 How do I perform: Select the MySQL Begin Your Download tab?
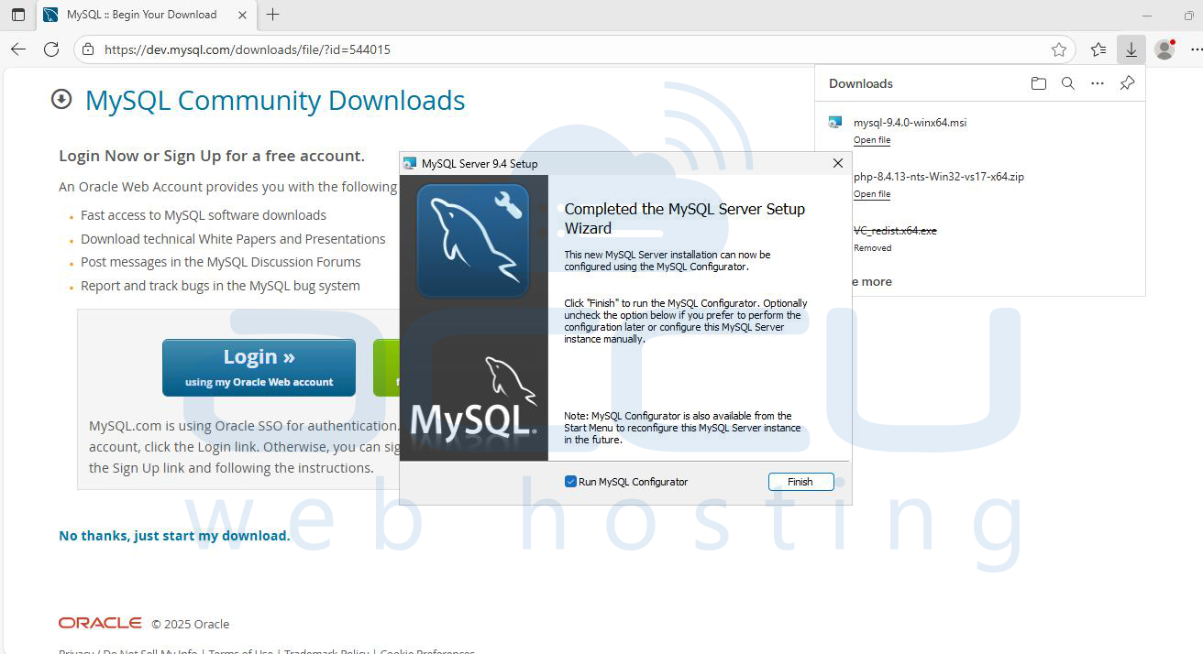point(142,15)
